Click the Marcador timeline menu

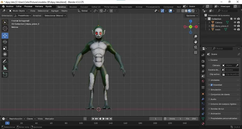(x=49, y=119)
